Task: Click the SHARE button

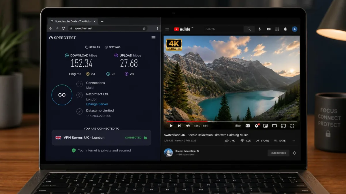Action: 262,141
